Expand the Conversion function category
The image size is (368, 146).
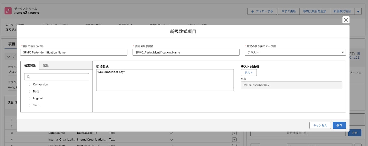click(29, 85)
